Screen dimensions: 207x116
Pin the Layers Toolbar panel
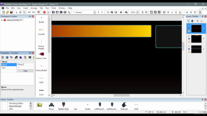click(202, 16)
